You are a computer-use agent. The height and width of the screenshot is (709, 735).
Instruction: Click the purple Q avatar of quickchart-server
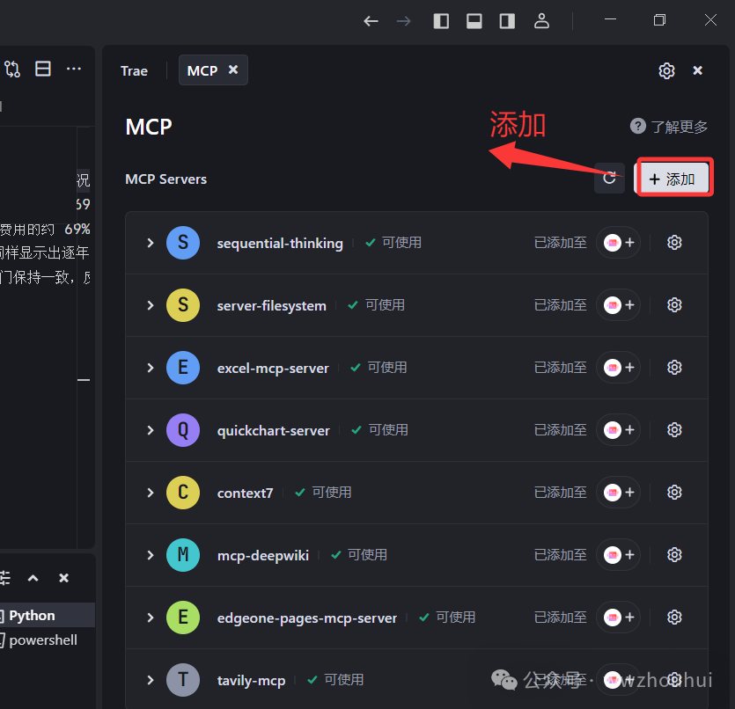click(183, 430)
